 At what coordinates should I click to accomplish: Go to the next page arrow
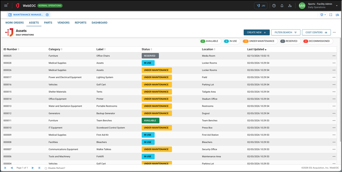pyautogui.click(x=33, y=168)
